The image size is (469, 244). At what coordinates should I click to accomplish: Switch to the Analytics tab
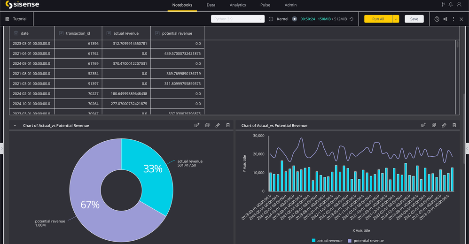tap(238, 5)
